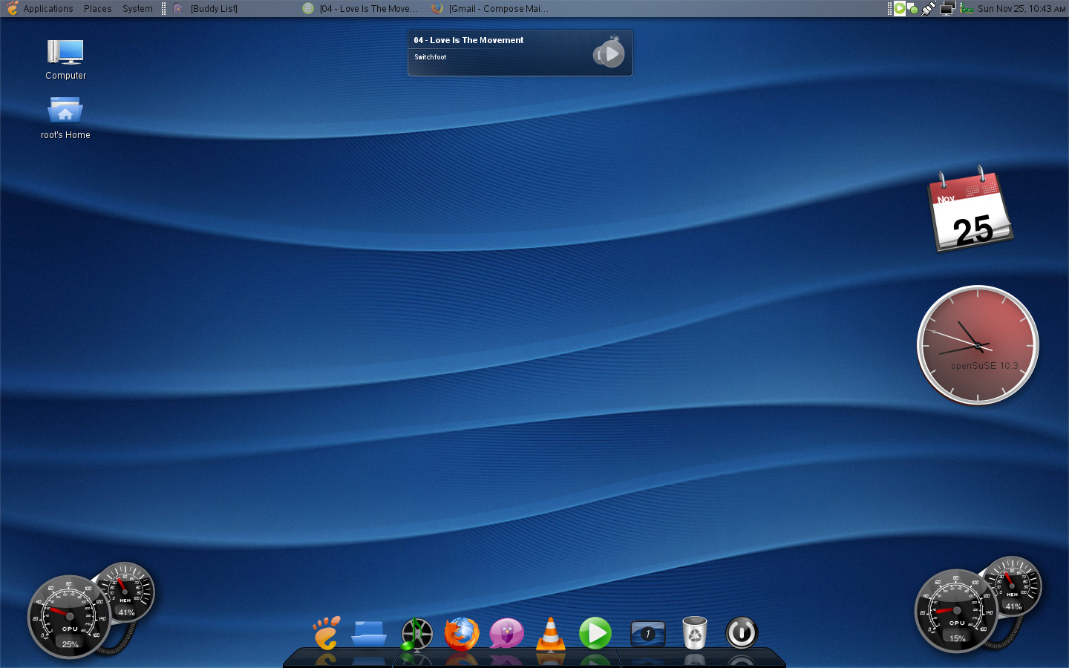Open the Computer desktop icon

(65, 59)
